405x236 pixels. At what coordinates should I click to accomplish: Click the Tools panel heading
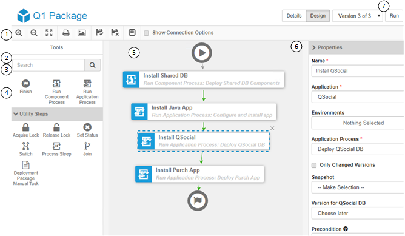tap(56, 47)
